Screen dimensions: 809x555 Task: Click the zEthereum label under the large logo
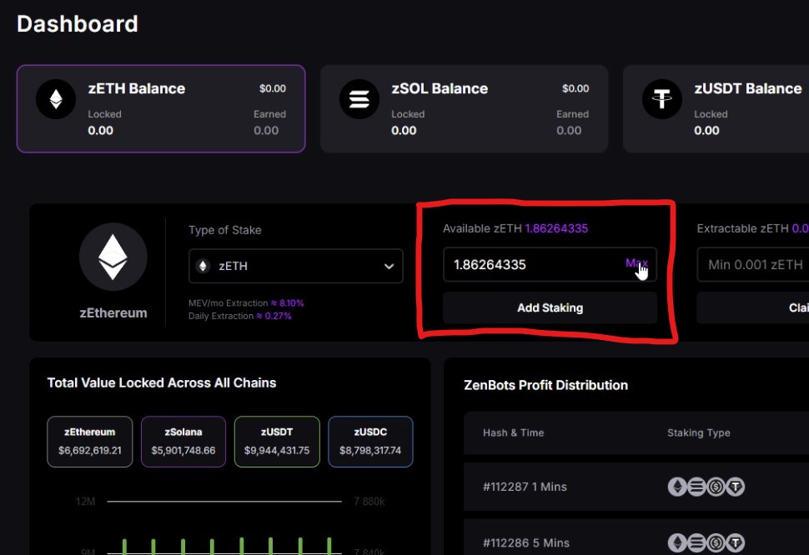[x=113, y=312]
